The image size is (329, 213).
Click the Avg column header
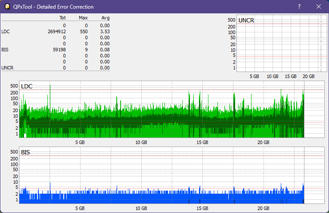coord(106,18)
